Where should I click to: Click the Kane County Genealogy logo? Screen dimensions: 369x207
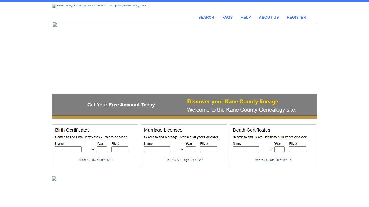pos(99,6)
